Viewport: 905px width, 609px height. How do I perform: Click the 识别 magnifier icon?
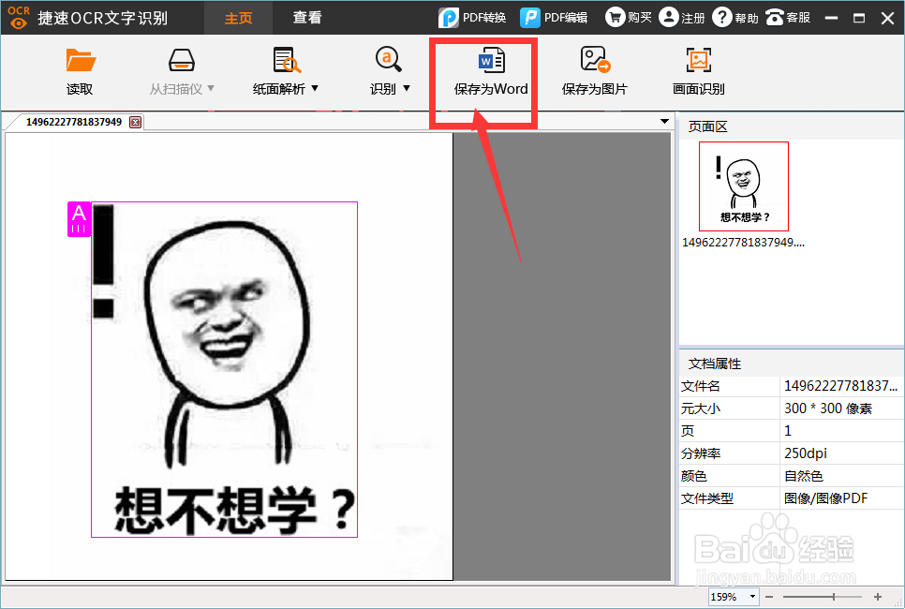[389, 59]
